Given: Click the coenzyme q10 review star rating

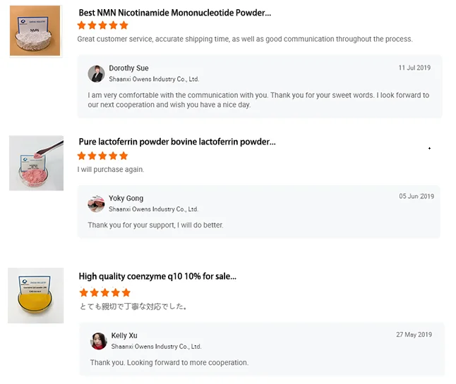Looking at the screenshot, I should (104, 292).
